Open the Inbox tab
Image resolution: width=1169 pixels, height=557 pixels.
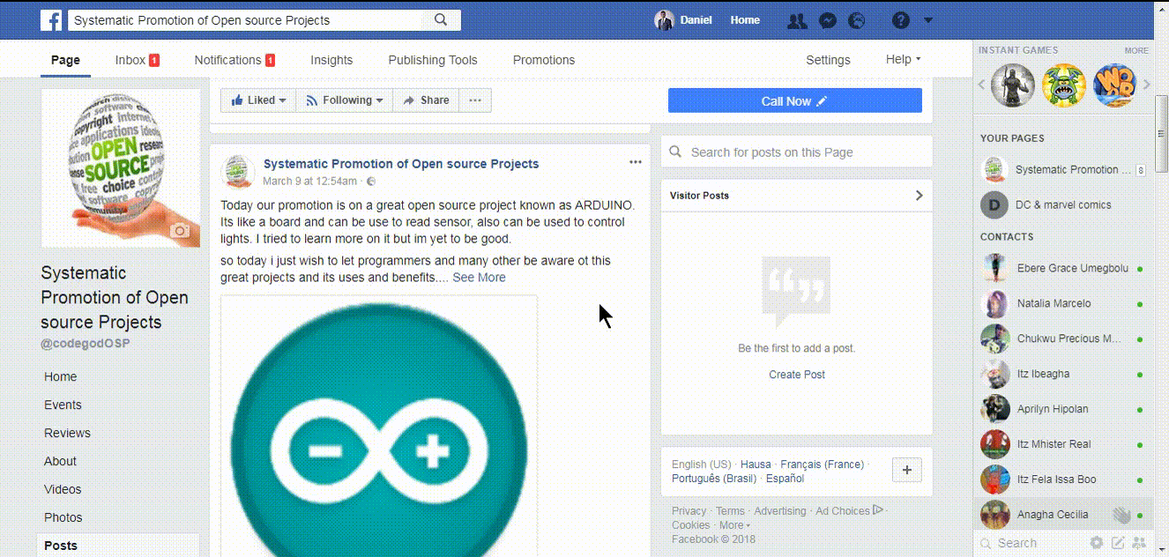137,60
